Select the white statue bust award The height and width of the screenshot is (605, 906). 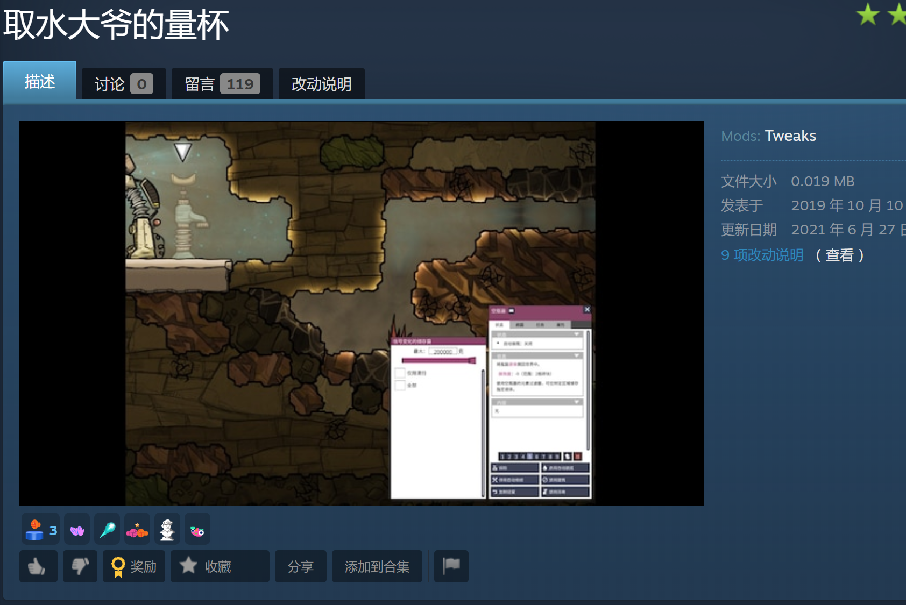pyautogui.click(x=167, y=530)
